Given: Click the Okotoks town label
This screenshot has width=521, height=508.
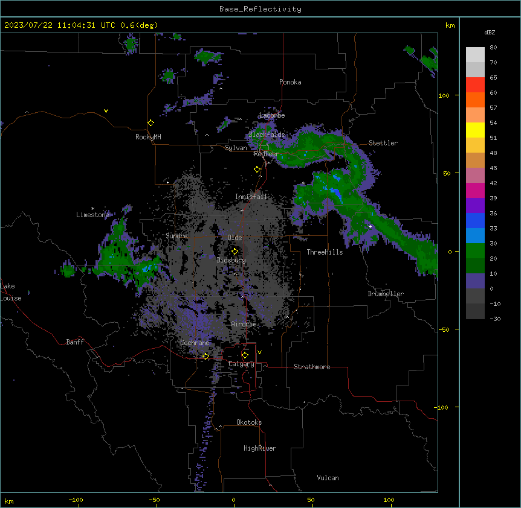Looking at the screenshot, I should pyautogui.click(x=249, y=422).
